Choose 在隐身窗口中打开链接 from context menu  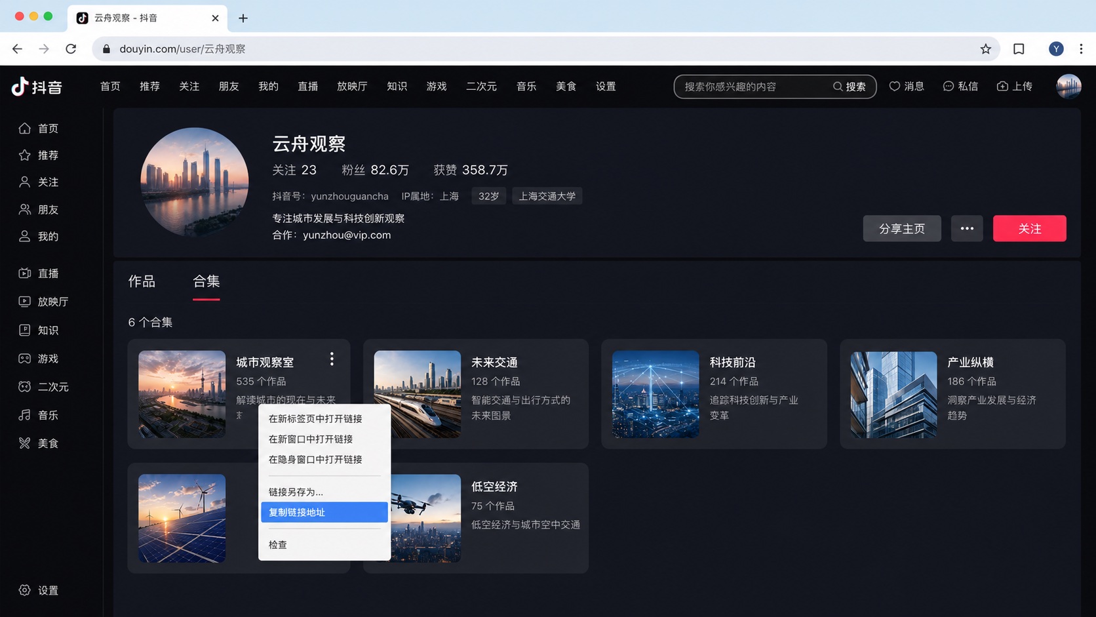tap(324, 459)
